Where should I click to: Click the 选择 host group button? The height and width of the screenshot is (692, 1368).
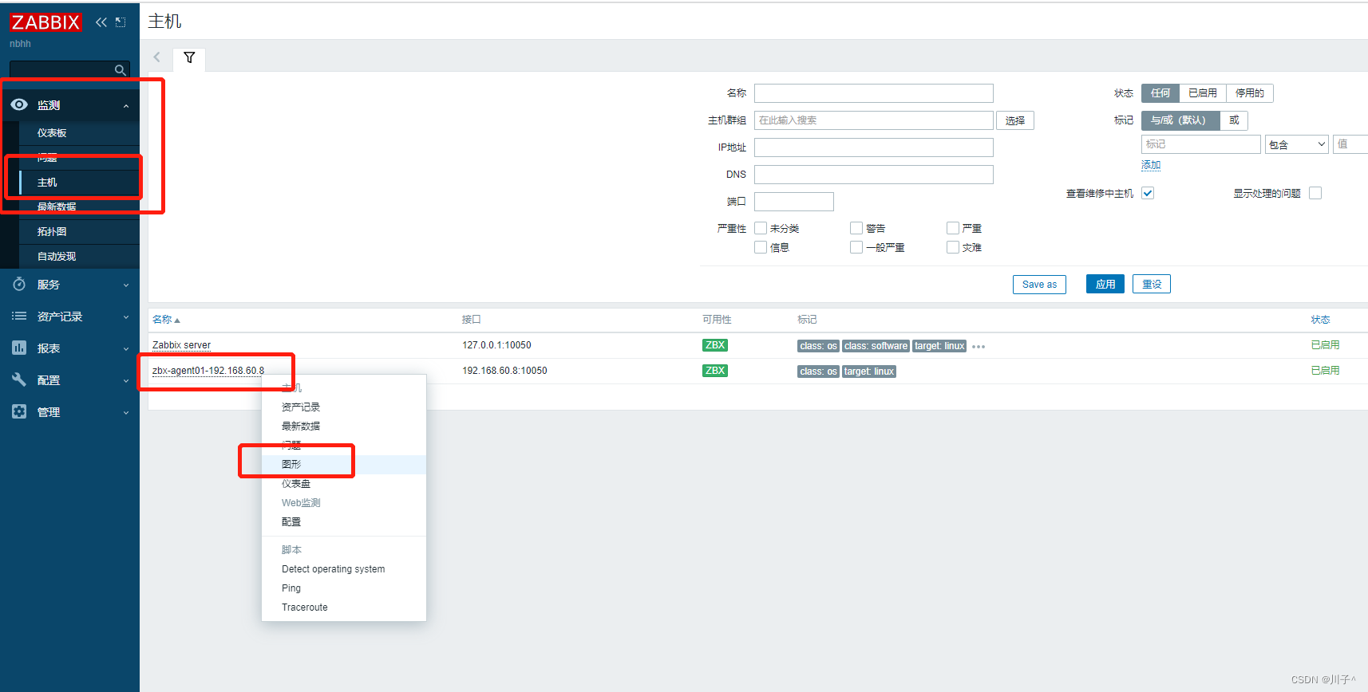pos(1015,120)
